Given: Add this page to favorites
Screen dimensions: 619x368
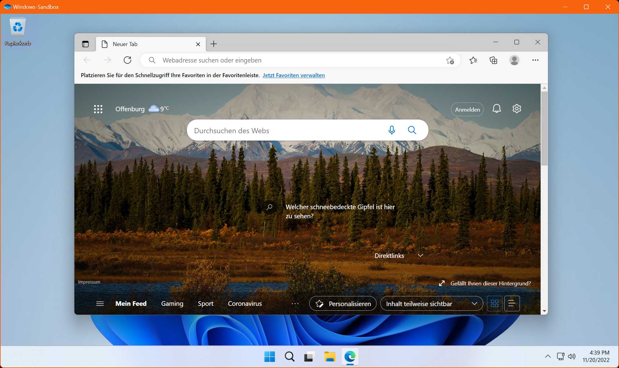Looking at the screenshot, I should [450, 60].
